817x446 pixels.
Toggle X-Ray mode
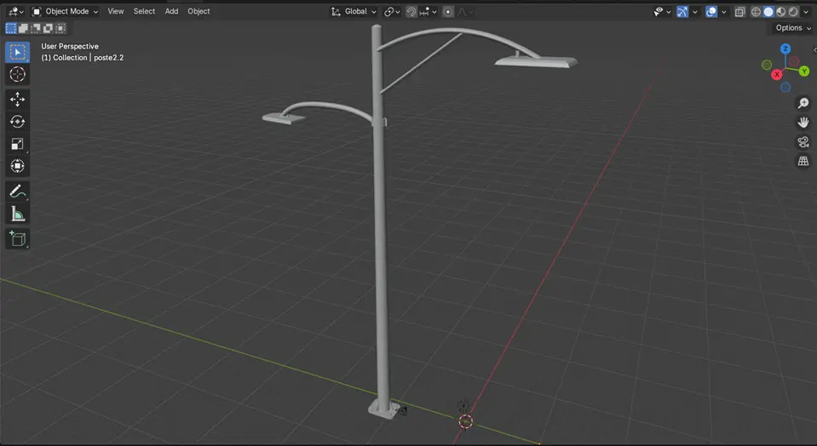click(739, 11)
